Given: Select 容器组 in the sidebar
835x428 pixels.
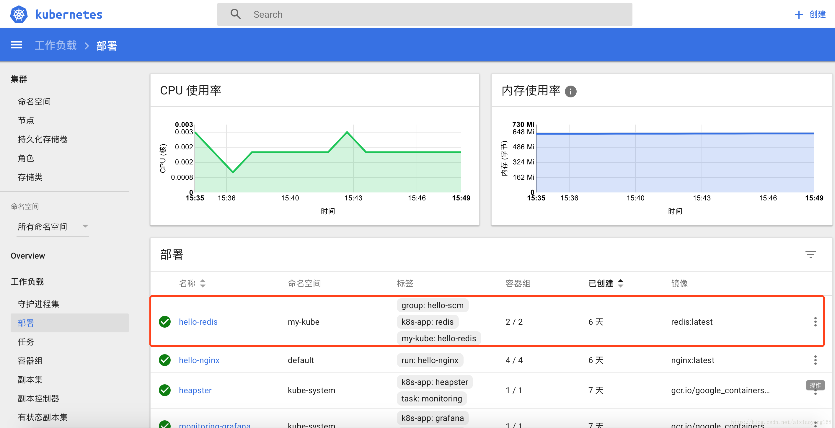Looking at the screenshot, I should click(30, 361).
